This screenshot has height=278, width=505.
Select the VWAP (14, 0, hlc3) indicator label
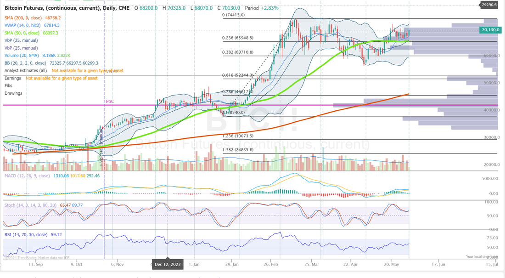(x=23, y=25)
